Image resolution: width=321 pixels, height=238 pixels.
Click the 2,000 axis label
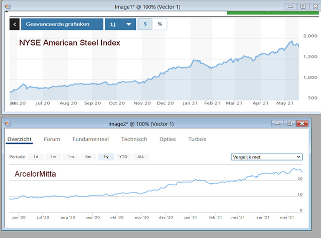click(310, 36)
